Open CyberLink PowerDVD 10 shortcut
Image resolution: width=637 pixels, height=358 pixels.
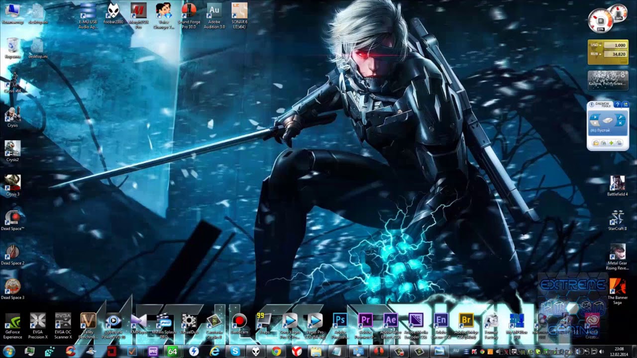click(x=113, y=326)
